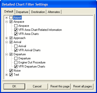Confirm settings with the OK button

(14, 86)
